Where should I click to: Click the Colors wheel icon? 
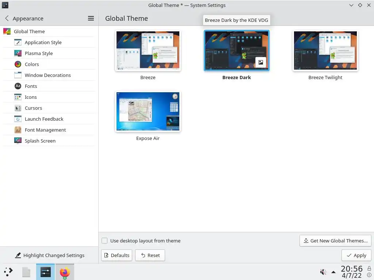point(18,64)
